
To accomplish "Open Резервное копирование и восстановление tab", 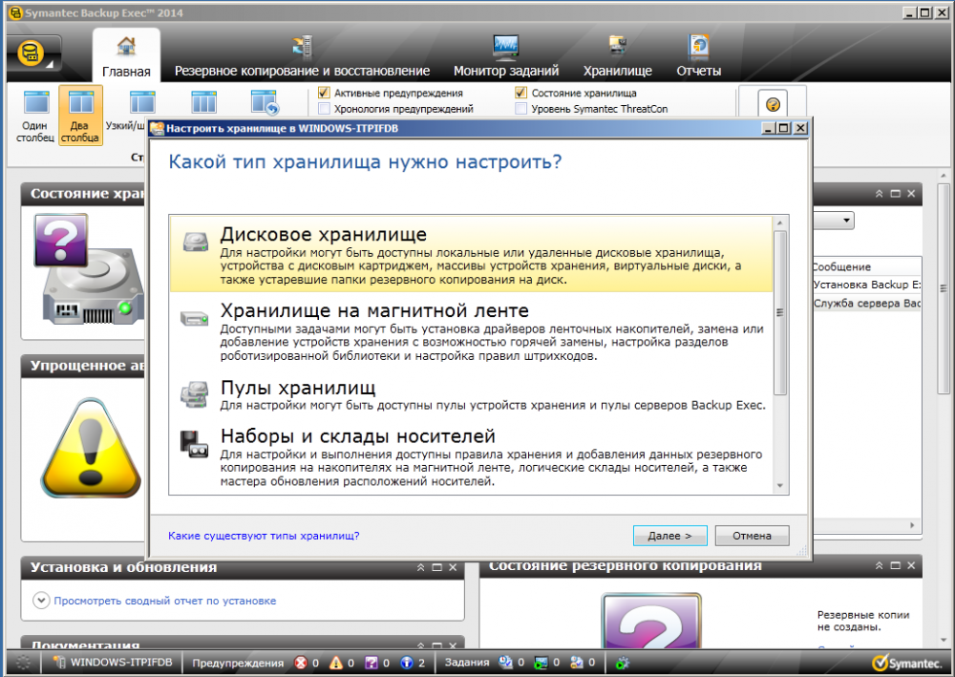I will point(302,57).
